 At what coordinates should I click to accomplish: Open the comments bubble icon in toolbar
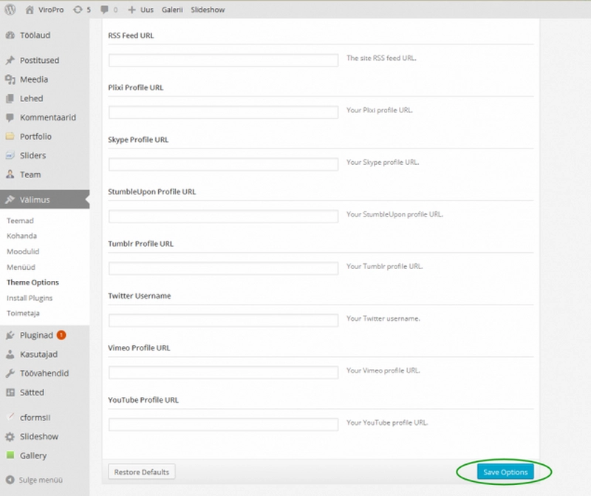pos(103,10)
